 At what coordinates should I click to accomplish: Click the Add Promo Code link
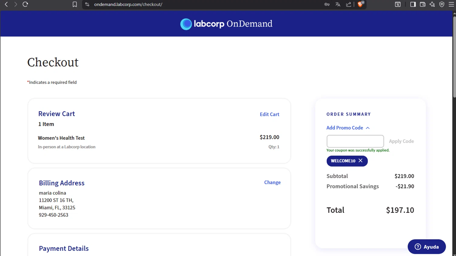point(345,128)
